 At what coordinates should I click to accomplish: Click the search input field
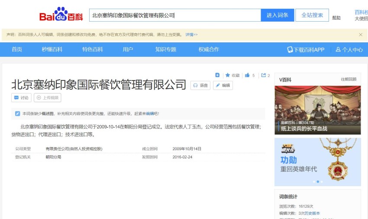(x=175, y=15)
